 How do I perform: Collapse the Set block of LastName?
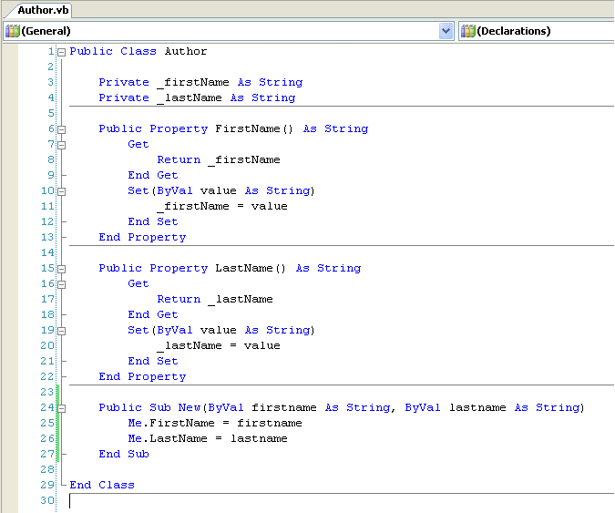point(62,331)
